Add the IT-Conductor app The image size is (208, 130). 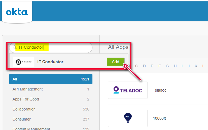pos(115,62)
